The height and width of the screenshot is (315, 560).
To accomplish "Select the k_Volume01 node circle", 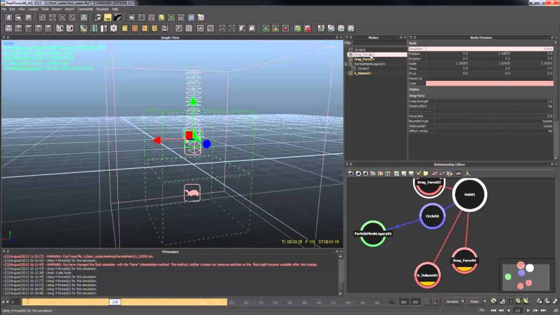I will [x=428, y=276].
